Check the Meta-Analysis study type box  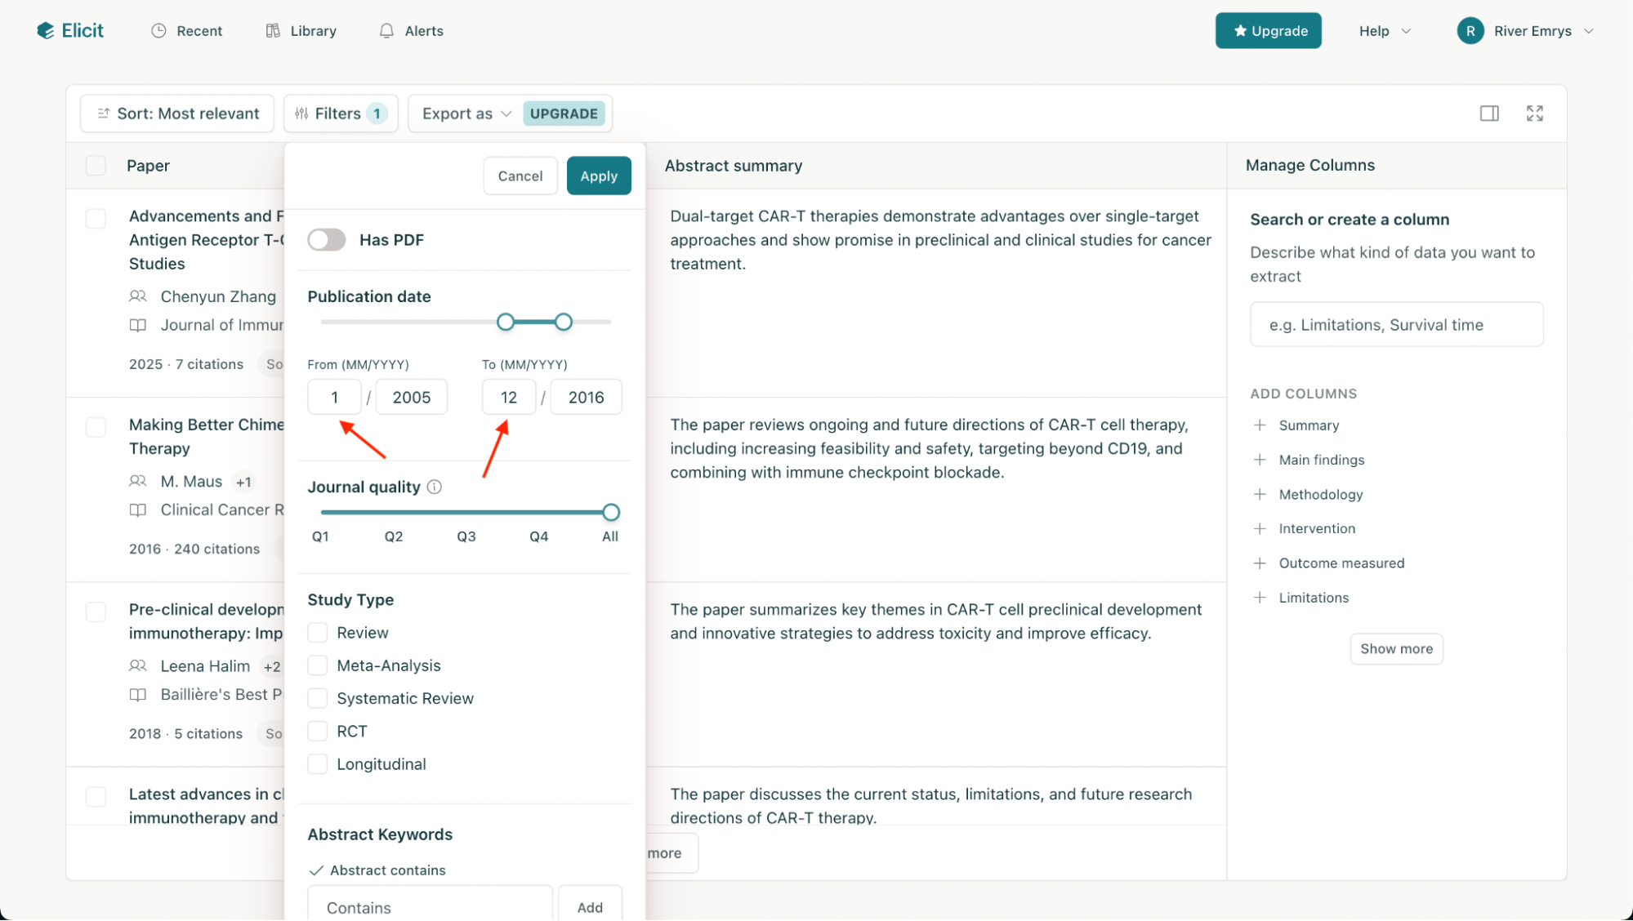click(318, 665)
